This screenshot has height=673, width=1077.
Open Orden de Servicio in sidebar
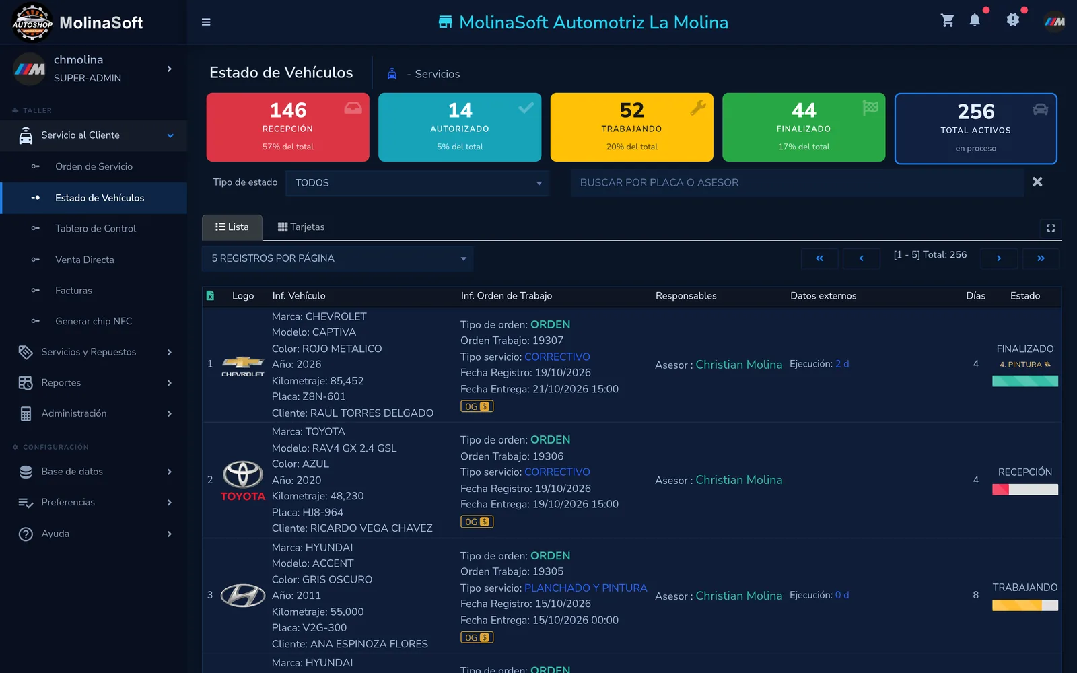pyautogui.click(x=94, y=166)
